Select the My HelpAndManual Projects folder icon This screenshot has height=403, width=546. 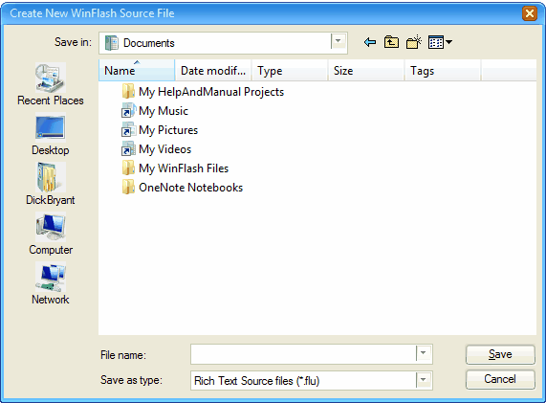coord(128,91)
